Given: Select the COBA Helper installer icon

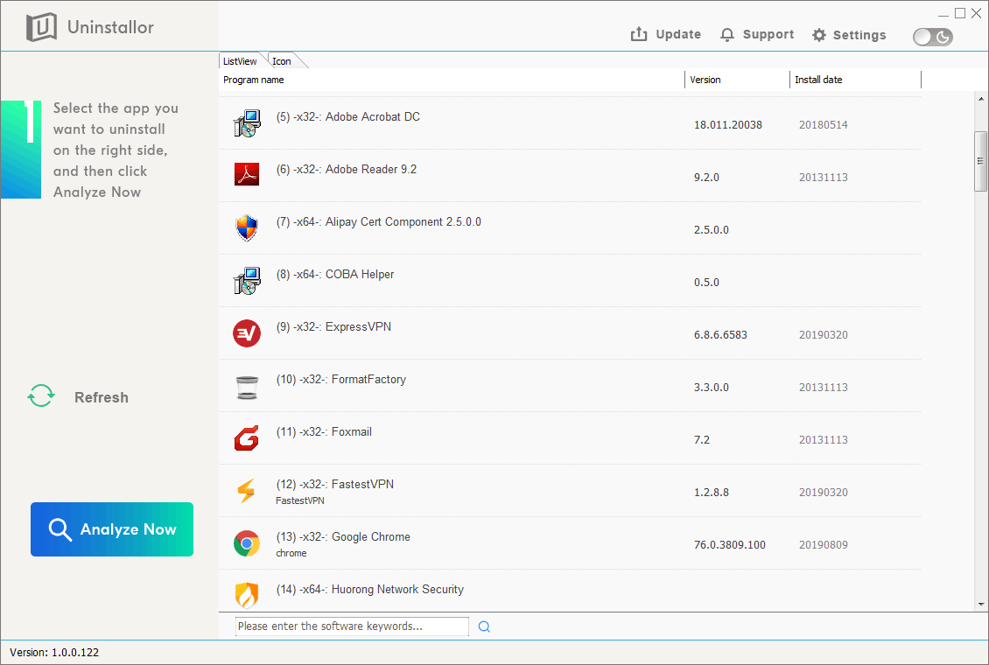Looking at the screenshot, I should coord(247,281).
